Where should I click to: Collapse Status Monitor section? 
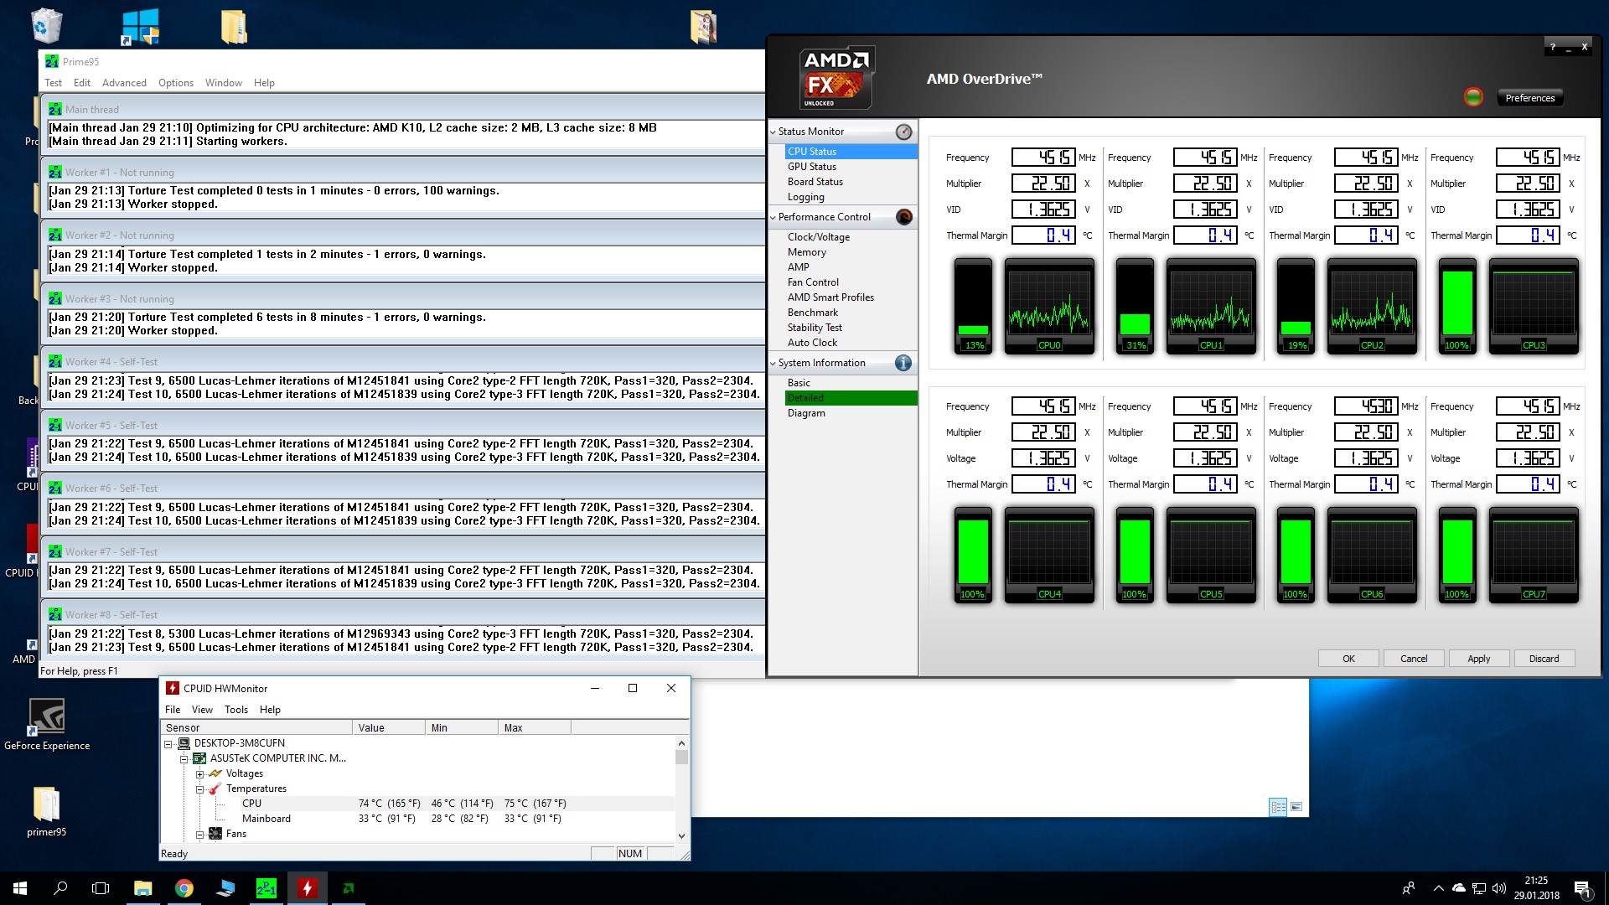pos(773,132)
